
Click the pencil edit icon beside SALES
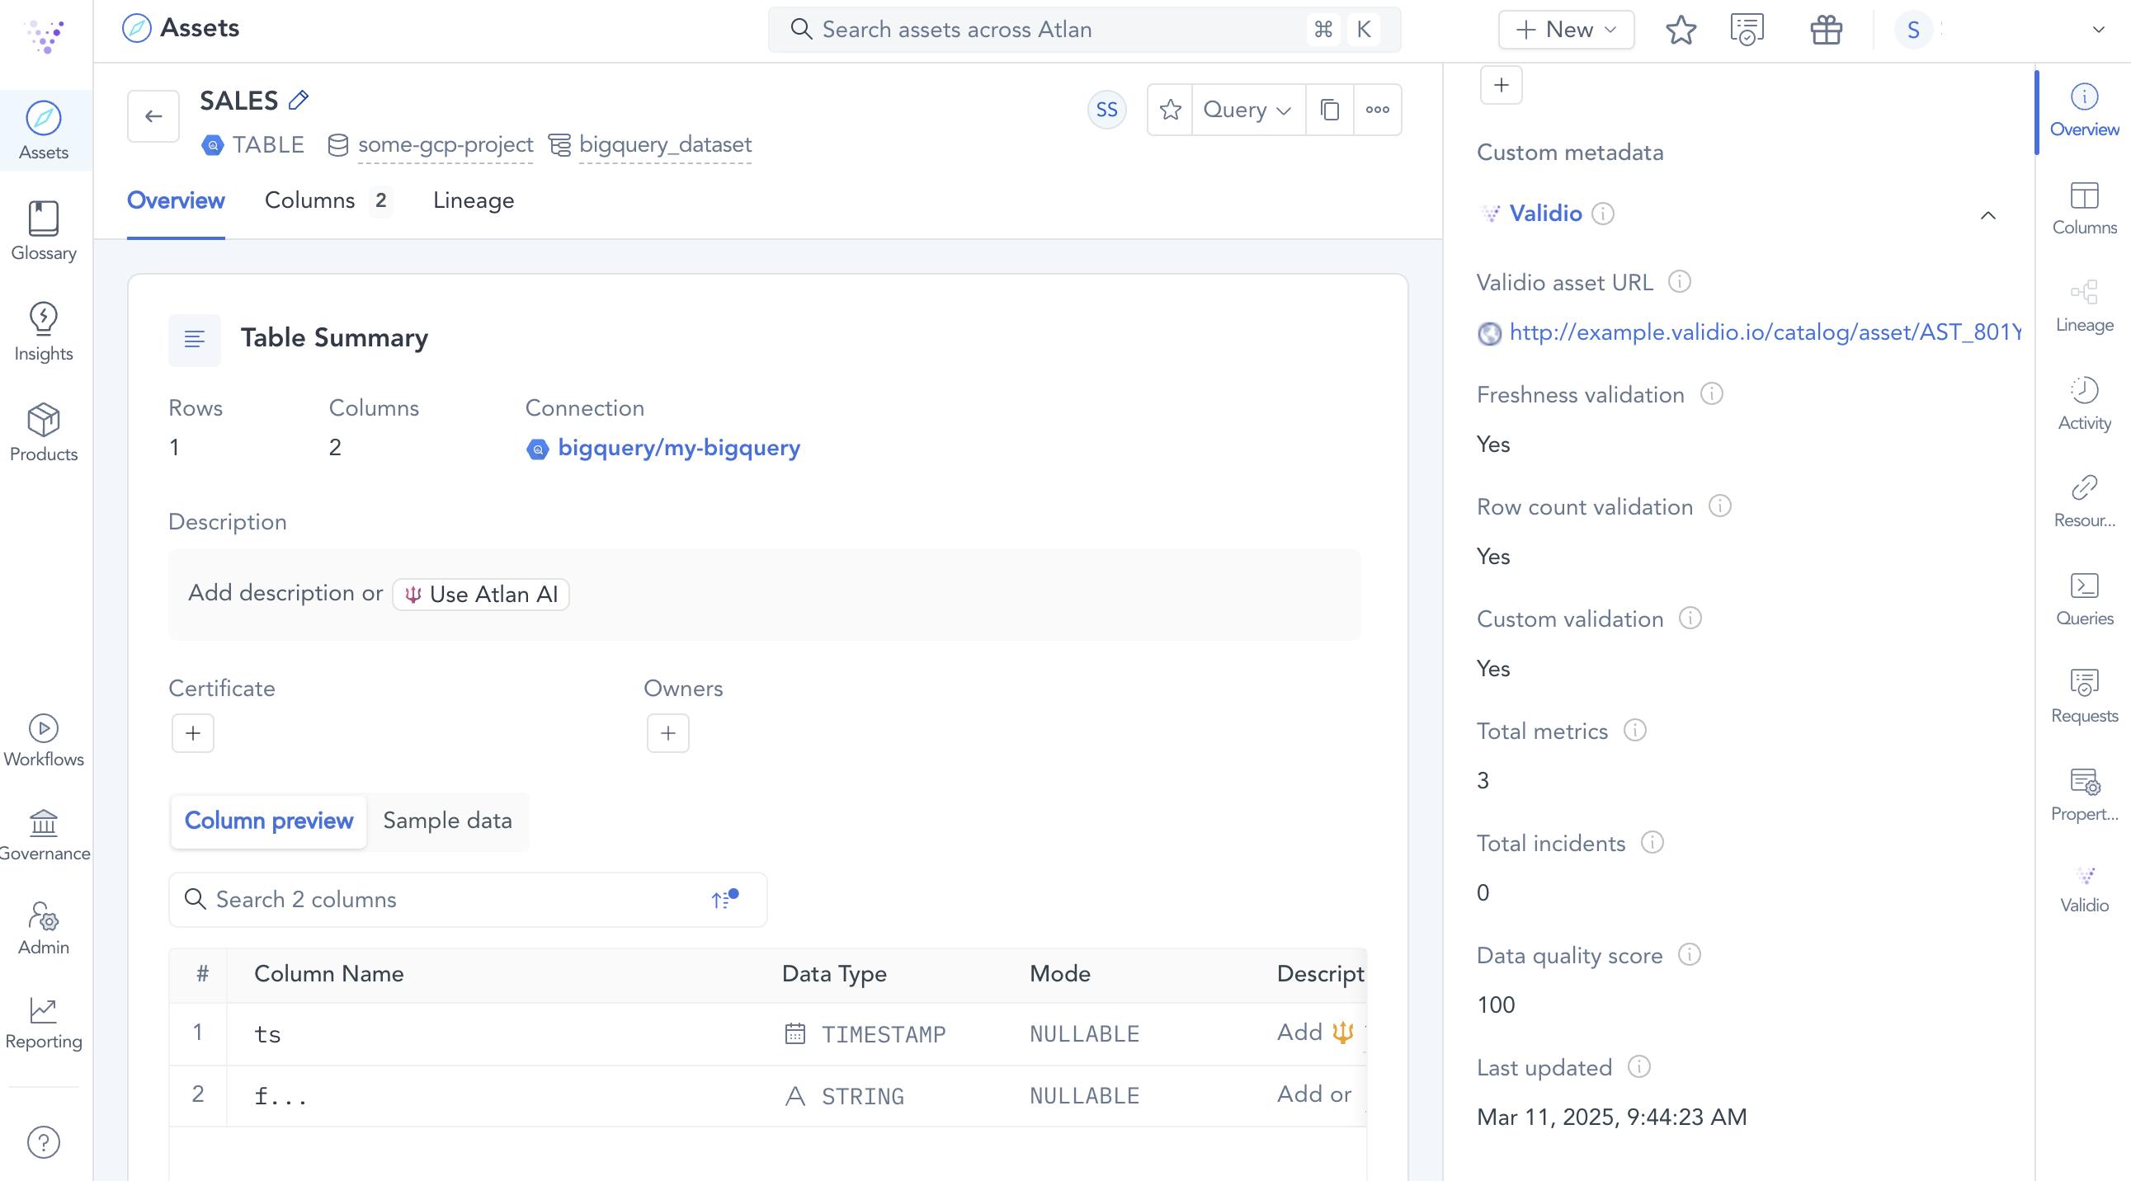(299, 100)
